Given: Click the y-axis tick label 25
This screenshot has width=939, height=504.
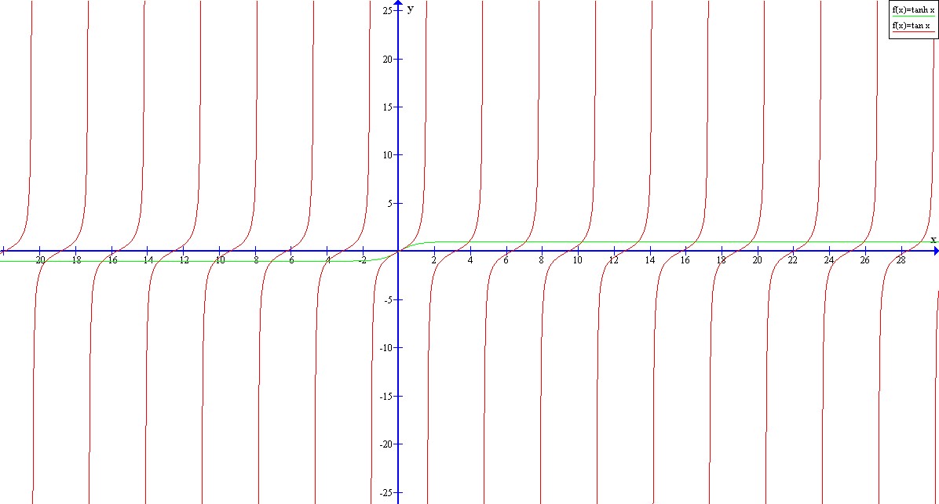Looking at the screenshot, I should pos(388,11).
